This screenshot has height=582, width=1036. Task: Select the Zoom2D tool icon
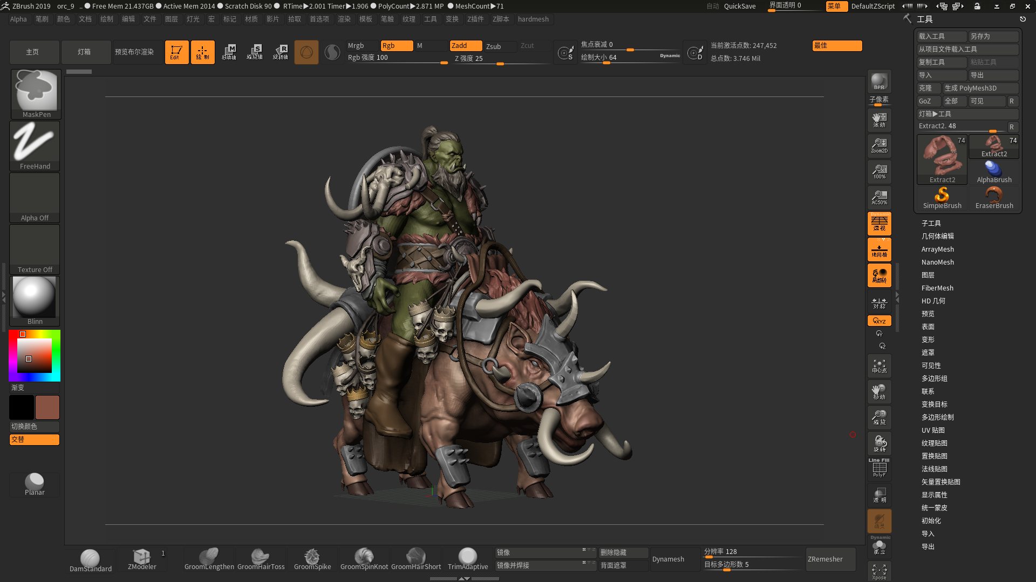pyautogui.click(x=879, y=145)
